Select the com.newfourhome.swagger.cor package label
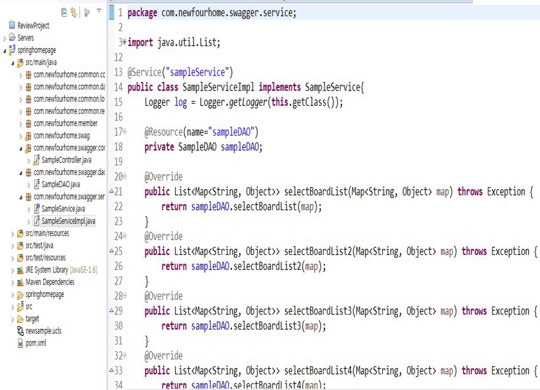 point(70,148)
